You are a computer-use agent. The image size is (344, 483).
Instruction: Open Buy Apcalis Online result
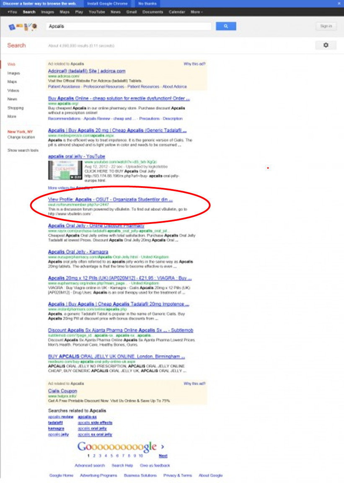pos(119,98)
